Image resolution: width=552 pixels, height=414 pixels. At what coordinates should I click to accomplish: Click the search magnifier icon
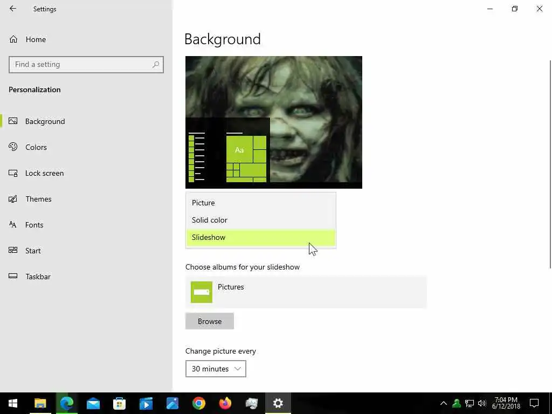[x=156, y=65]
